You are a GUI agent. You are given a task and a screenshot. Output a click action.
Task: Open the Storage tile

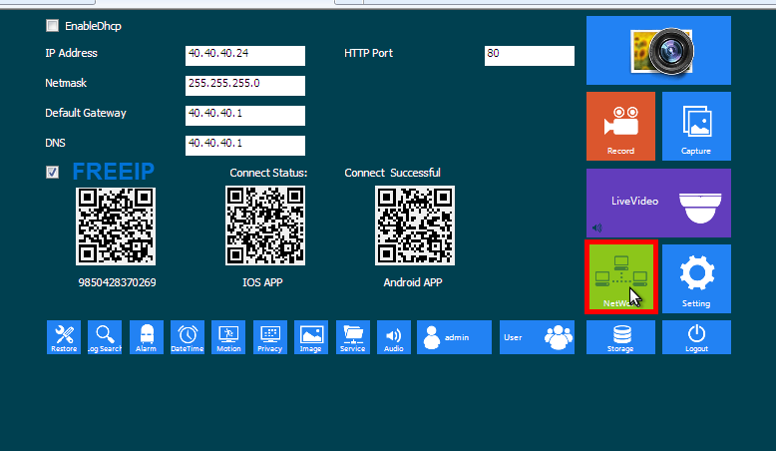(x=620, y=337)
